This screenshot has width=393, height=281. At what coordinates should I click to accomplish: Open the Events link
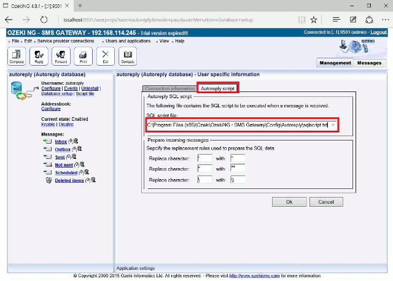[71, 88]
